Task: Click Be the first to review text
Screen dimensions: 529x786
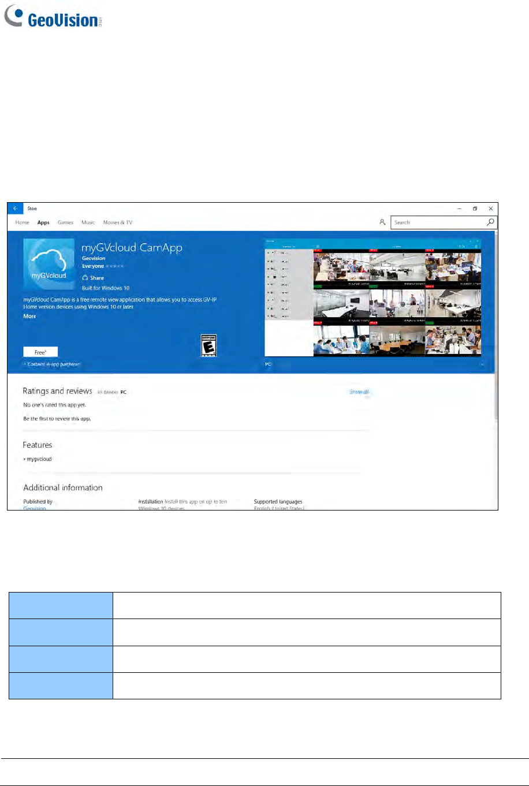Action: (57, 419)
